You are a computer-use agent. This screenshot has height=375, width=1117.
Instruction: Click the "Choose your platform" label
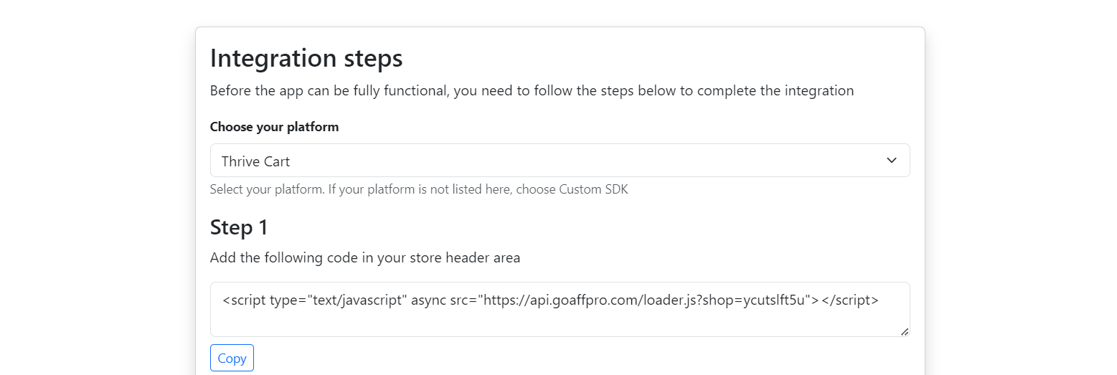[x=274, y=127]
